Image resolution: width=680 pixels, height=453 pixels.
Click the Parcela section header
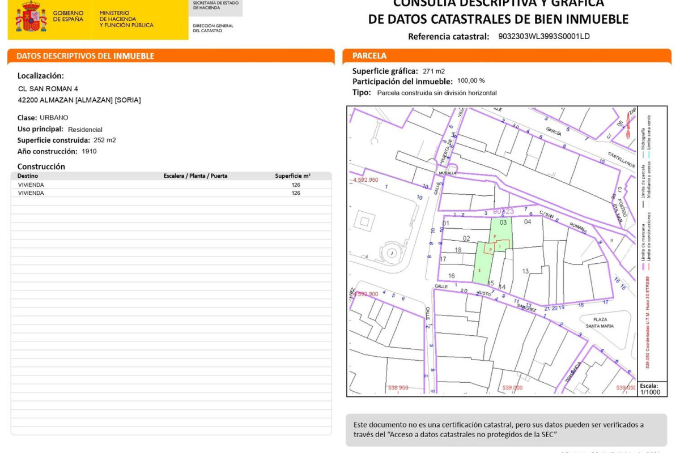[x=369, y=56]
